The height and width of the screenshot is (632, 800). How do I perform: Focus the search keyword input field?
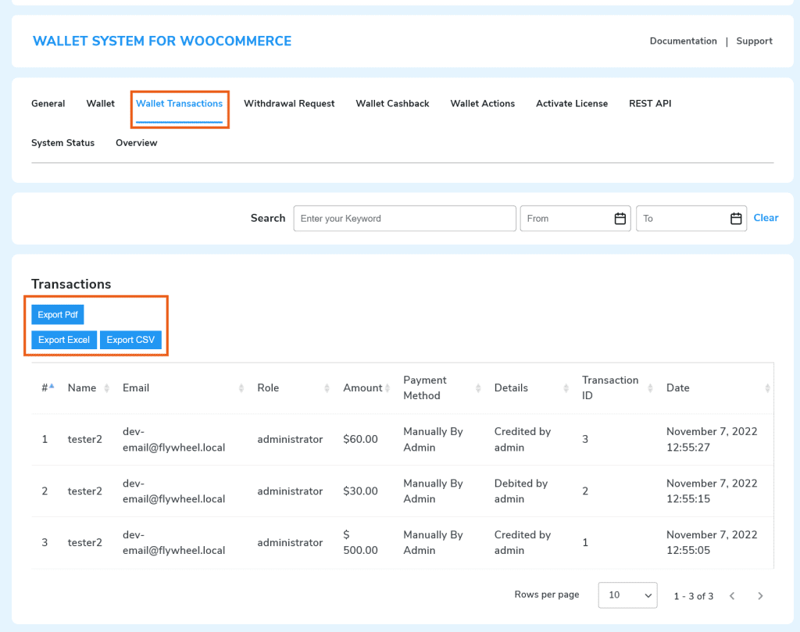pos(404,219)
